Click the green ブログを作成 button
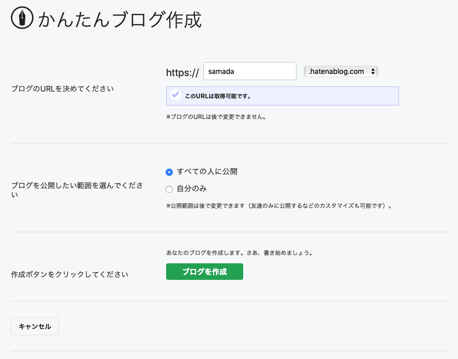This screenshot has height=359, width=458. 204,272
